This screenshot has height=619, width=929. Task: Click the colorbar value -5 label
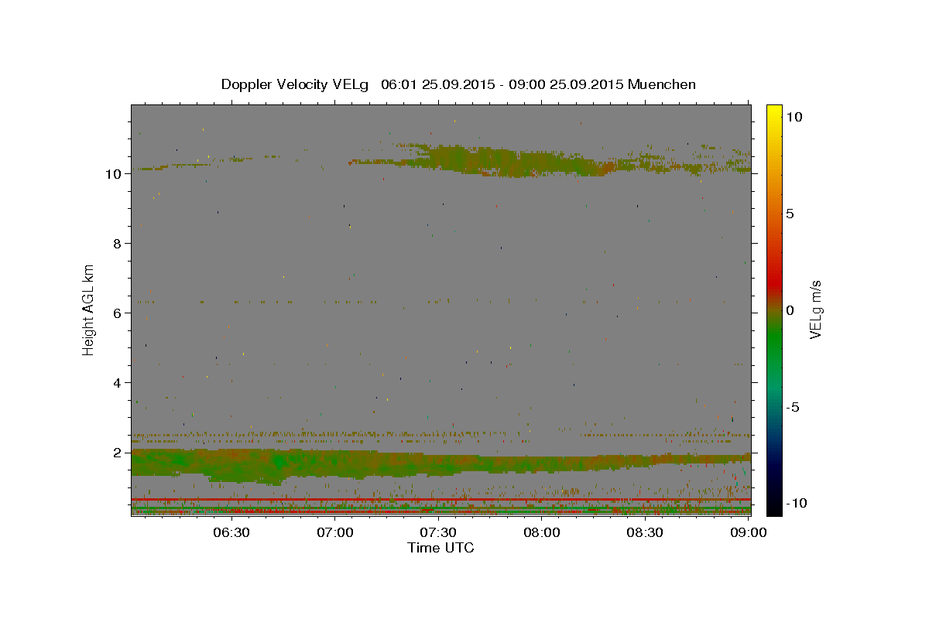(793, 407)
